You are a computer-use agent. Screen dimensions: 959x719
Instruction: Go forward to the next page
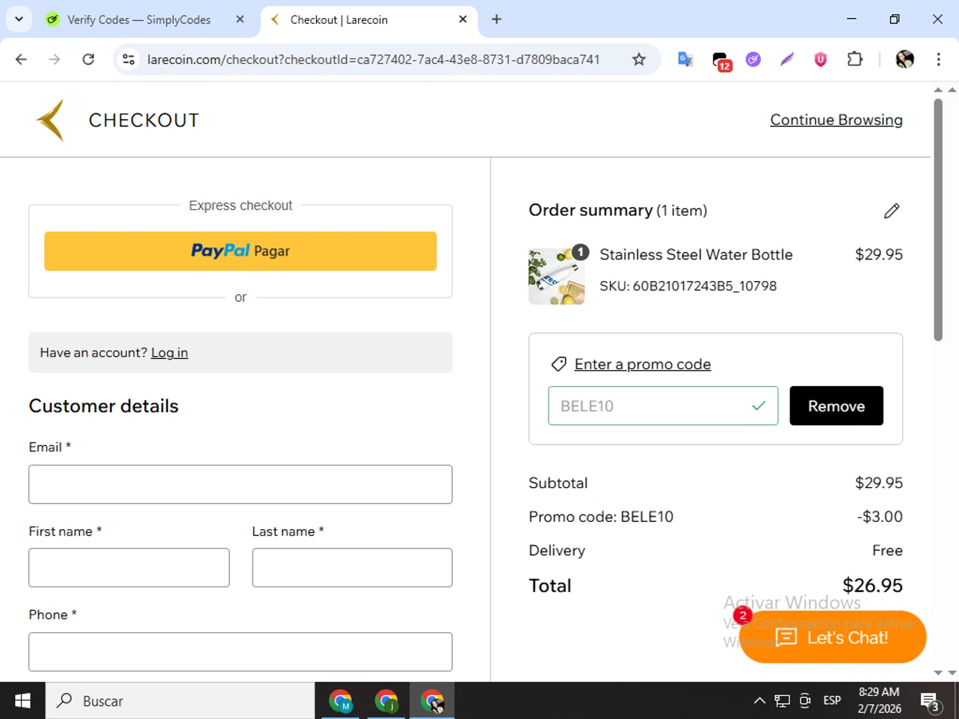pyautogui.click(x=54, y=59)
